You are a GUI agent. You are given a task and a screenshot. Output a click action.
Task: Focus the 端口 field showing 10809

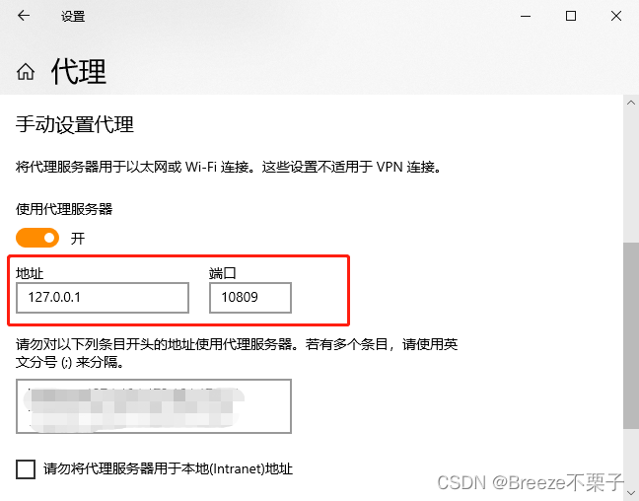250,298
